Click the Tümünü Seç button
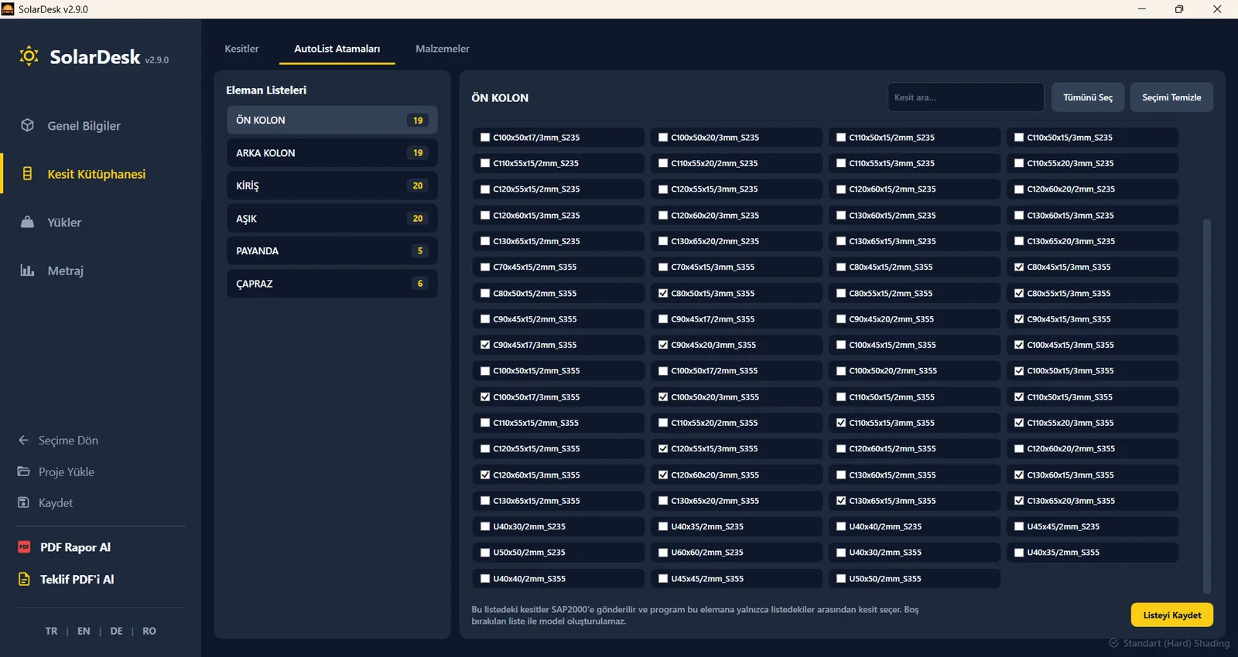1238x657 pixels. 1087,97
